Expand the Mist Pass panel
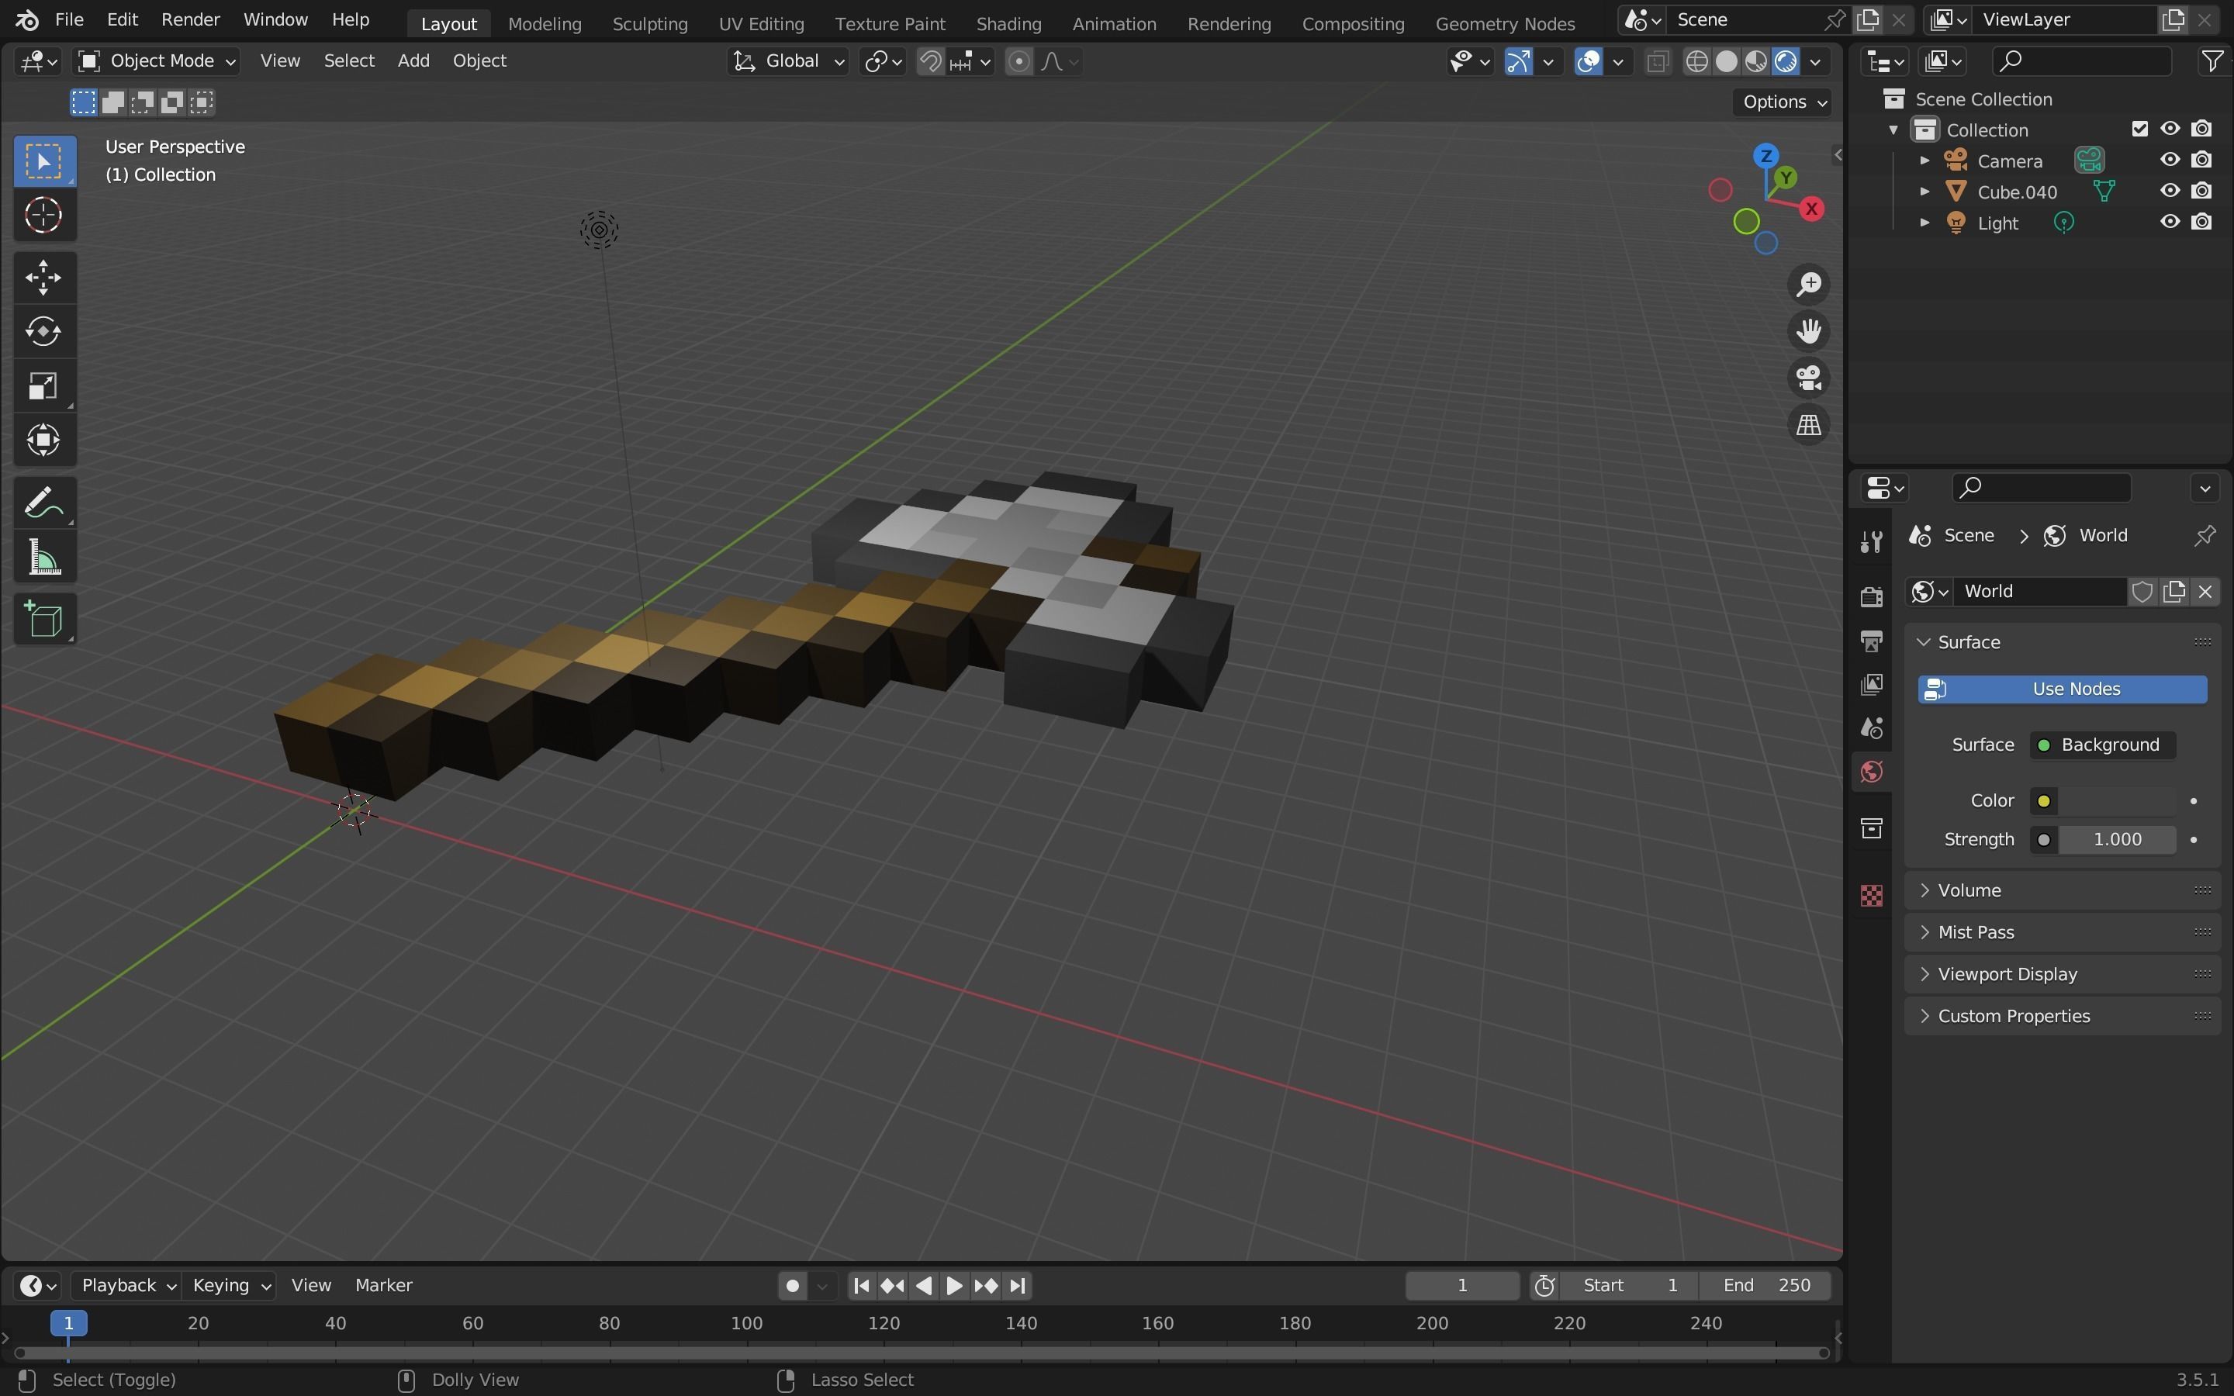This screenshot has height=1396, width=2234. point(2063,931)
